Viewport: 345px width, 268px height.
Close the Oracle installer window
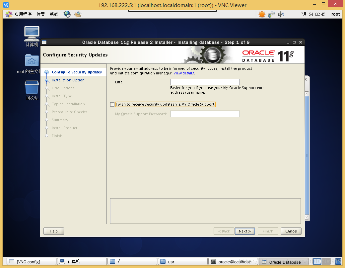pos(301,42)
